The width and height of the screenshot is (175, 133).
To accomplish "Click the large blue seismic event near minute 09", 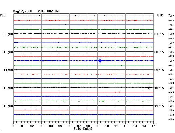I will 100,61.
